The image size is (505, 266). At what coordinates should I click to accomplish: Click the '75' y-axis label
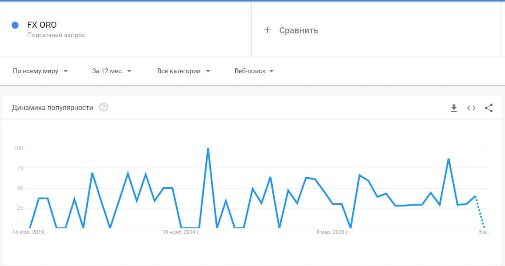coord(19,168)
